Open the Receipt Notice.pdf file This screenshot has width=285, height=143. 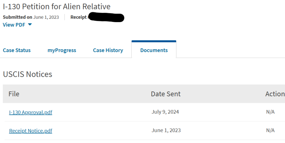(30, 131)
